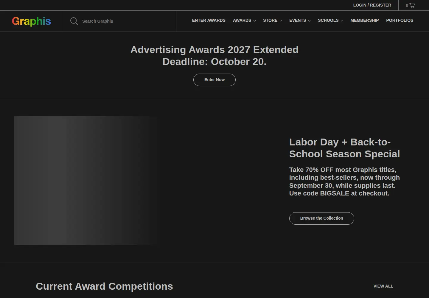Click View All award competitions
Screen dimensions: 429x298
tap(383, 286)
